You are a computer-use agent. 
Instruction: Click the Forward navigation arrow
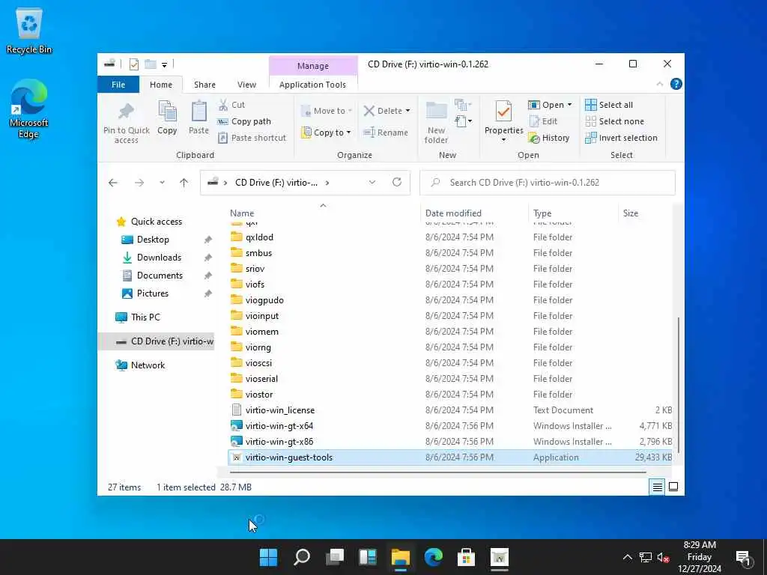(139, 183)
